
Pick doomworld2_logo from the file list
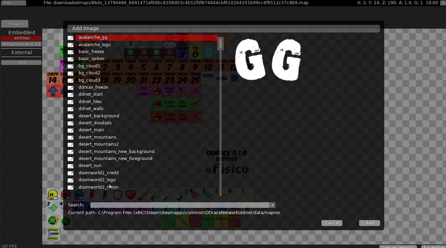[97, 180]
